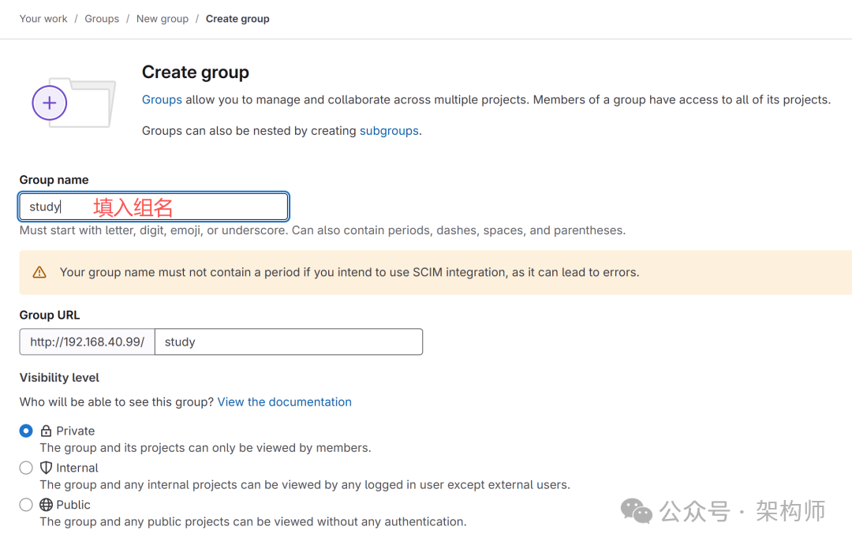The image size is (852, 545).
Task: Click View the documentation link
Action: [285, 402]
